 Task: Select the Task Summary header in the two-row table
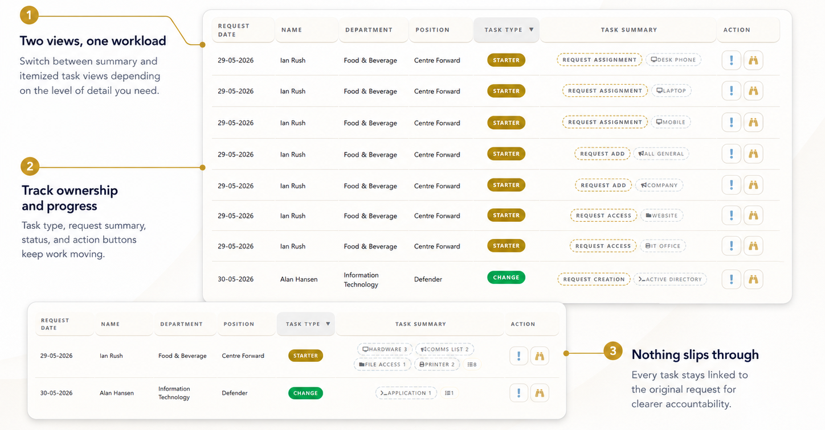[420, 324]
